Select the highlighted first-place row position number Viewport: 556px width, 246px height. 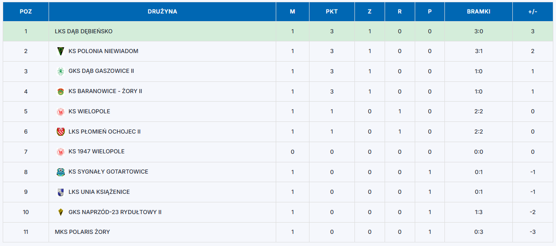[26, 31]
